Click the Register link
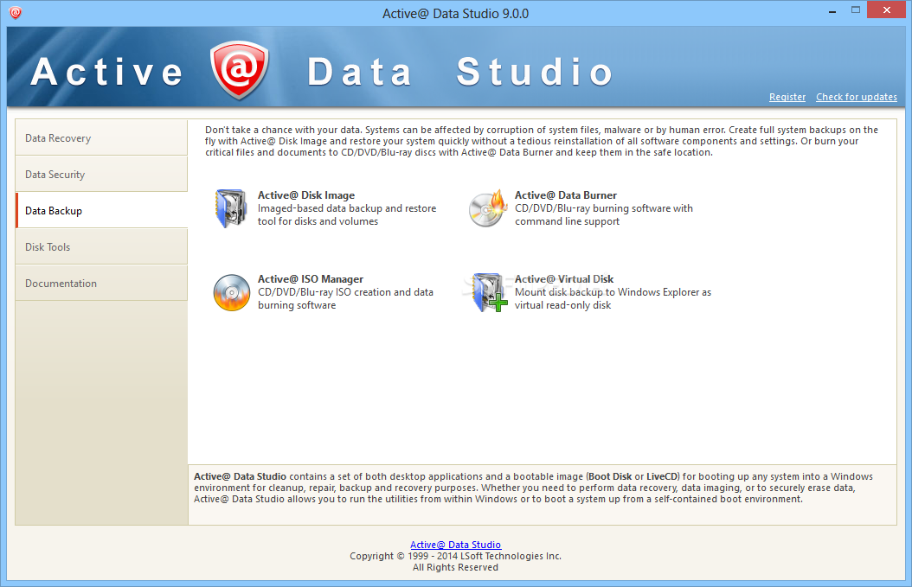This screenshot has width=912, height=587. coord(787,97)
